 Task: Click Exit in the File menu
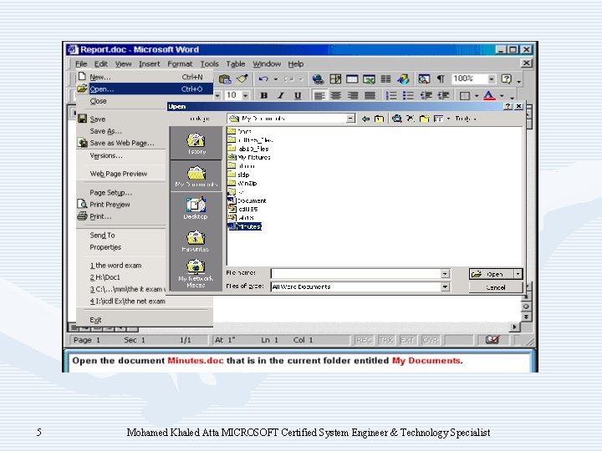[x=95, y=320]
